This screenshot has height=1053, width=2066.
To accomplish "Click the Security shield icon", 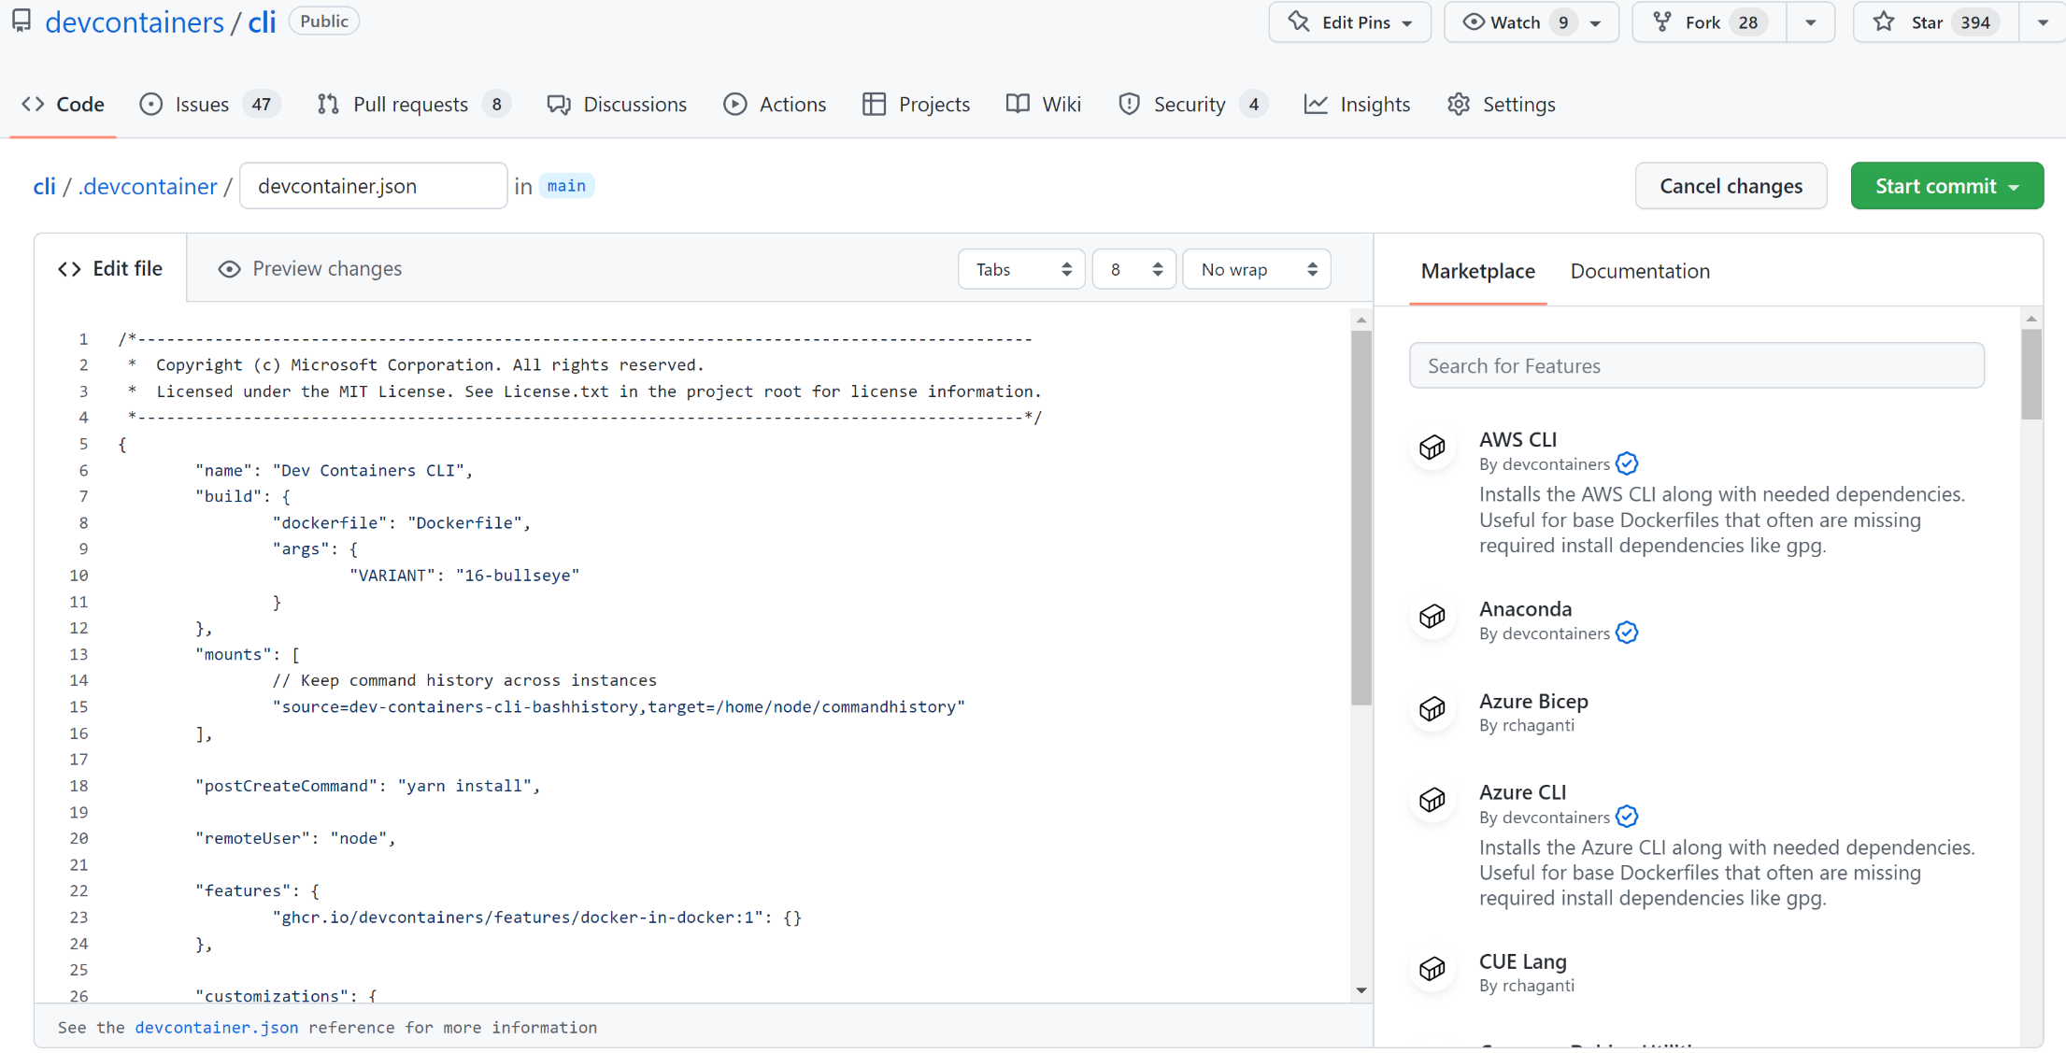I will click(x=1129, y=104).
